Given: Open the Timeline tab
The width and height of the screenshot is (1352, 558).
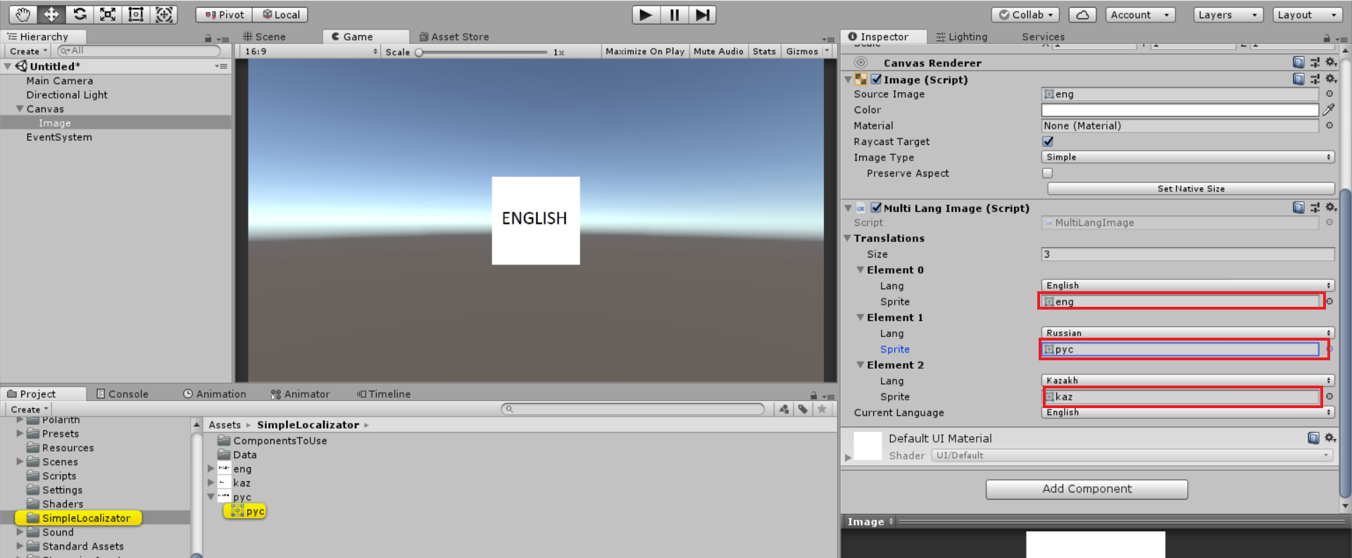Looking at the screenshot, I should click(x=384, y=394).
